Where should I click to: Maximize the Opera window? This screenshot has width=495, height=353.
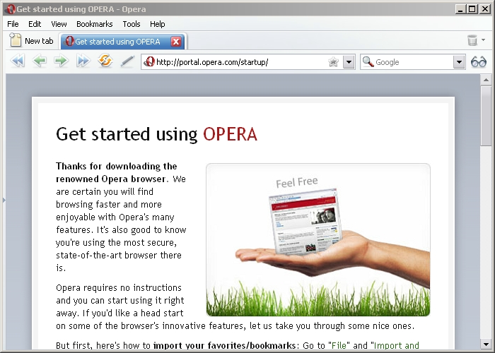coord(472,9)
